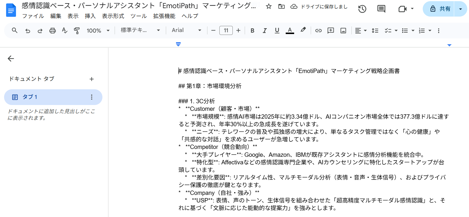The width and height of the screenshot is (469, 217).
Task: Undo the last action
Action: point(28,31)
